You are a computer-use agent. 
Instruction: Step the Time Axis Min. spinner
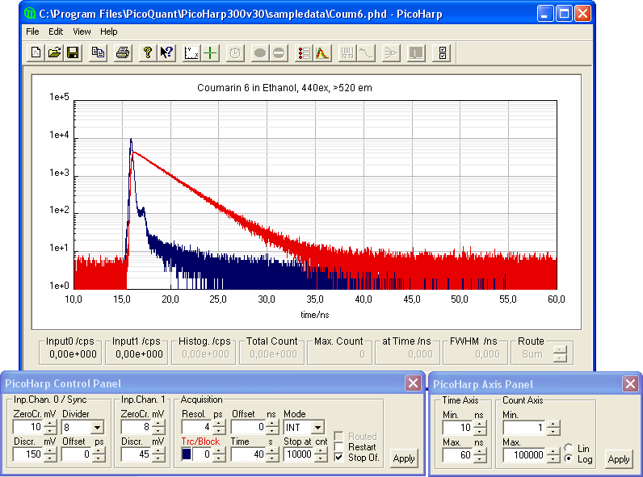(x=479, y=429)
